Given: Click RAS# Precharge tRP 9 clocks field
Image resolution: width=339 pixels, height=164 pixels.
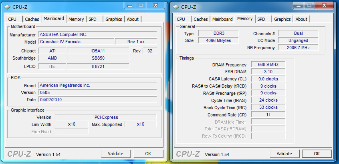Looking at the screenshot, I should pos(268,93).
